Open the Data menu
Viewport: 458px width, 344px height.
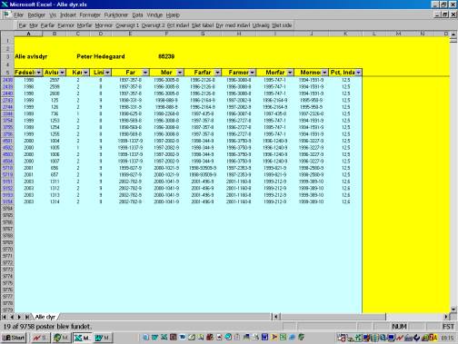[137, 15]
